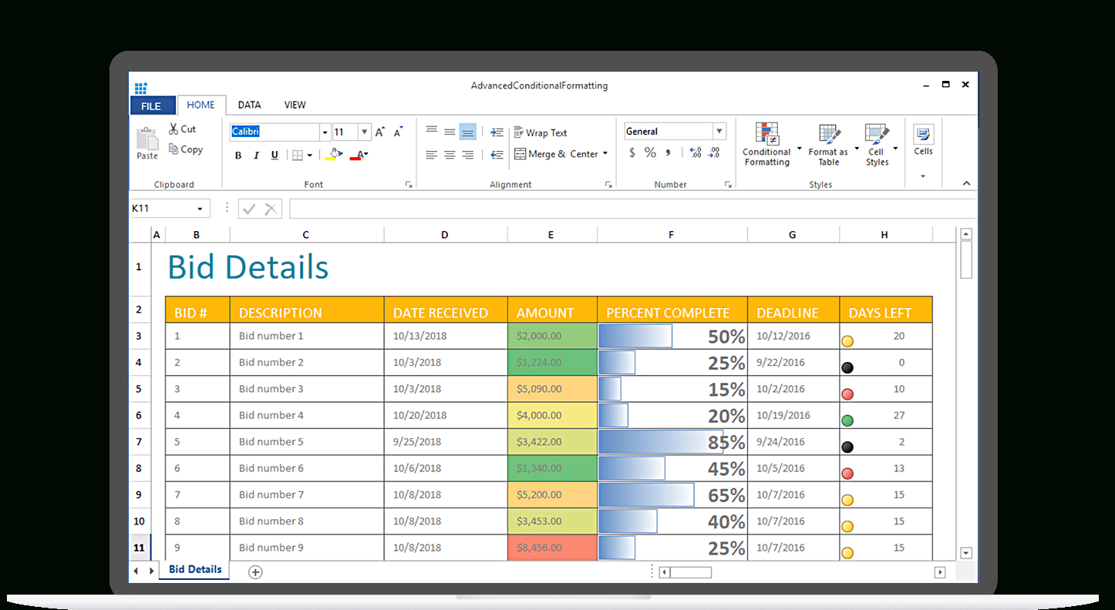Select the VIEW ribbon tab
The width and height of the screenshot is (1115, 610).
(295, 105)
